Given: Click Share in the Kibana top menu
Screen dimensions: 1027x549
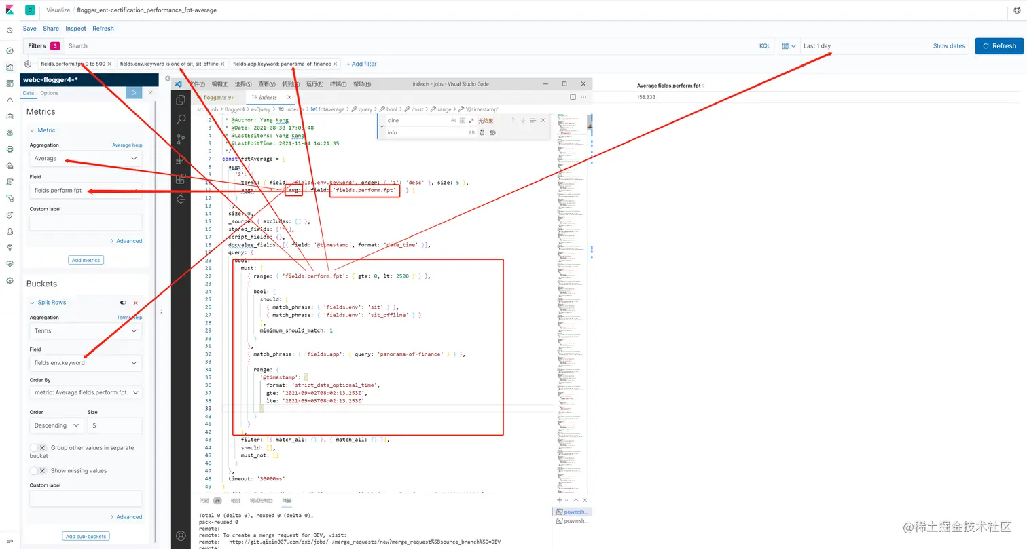Looking at the screenshot, I should pyautogui.click(x=51, y=29).
